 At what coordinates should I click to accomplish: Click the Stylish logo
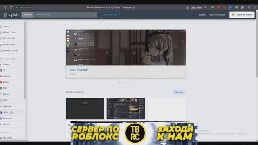click(x=11, y=15)
